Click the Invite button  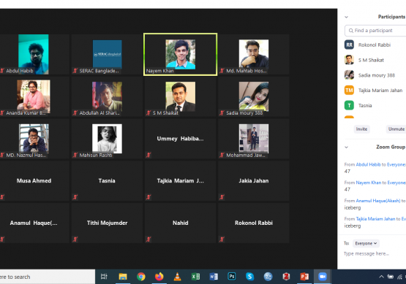click(361, 129)
